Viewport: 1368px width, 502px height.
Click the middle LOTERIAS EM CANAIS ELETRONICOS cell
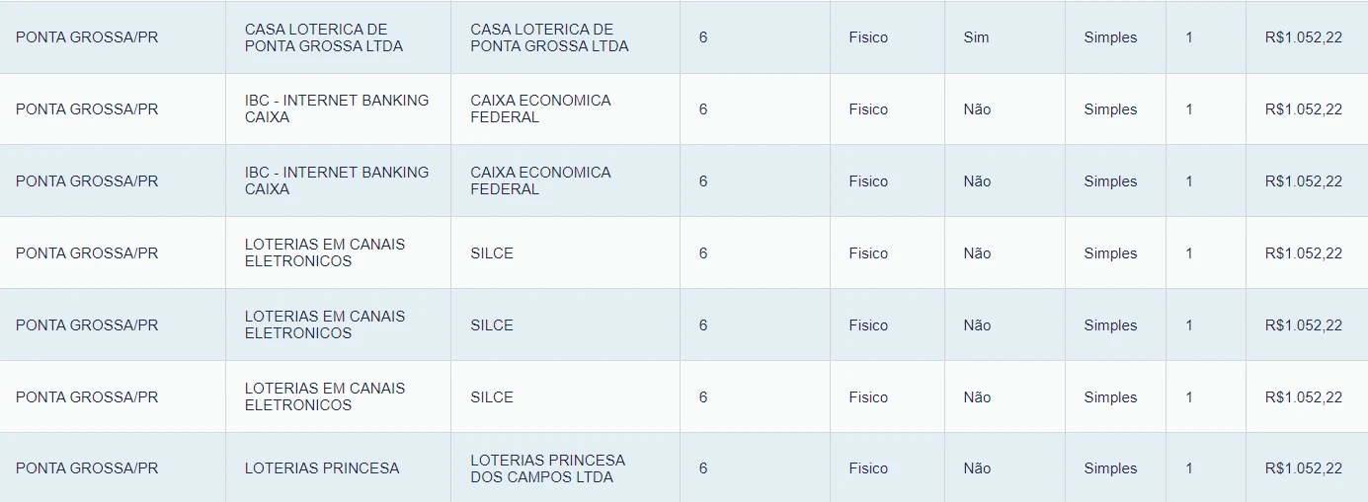pos(325,324)
